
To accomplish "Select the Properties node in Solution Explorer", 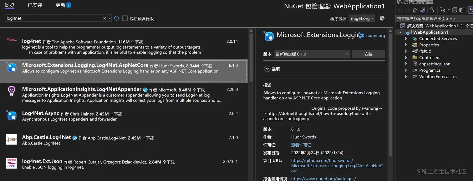I will point(429,45).
